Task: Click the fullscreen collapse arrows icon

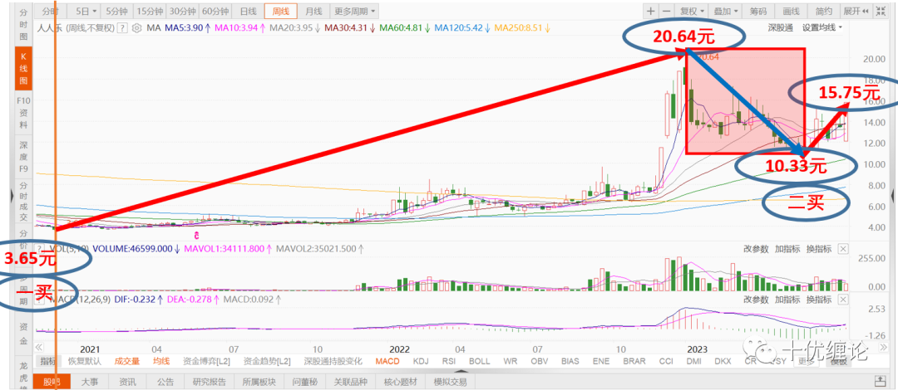Action: tap(881, 11)
